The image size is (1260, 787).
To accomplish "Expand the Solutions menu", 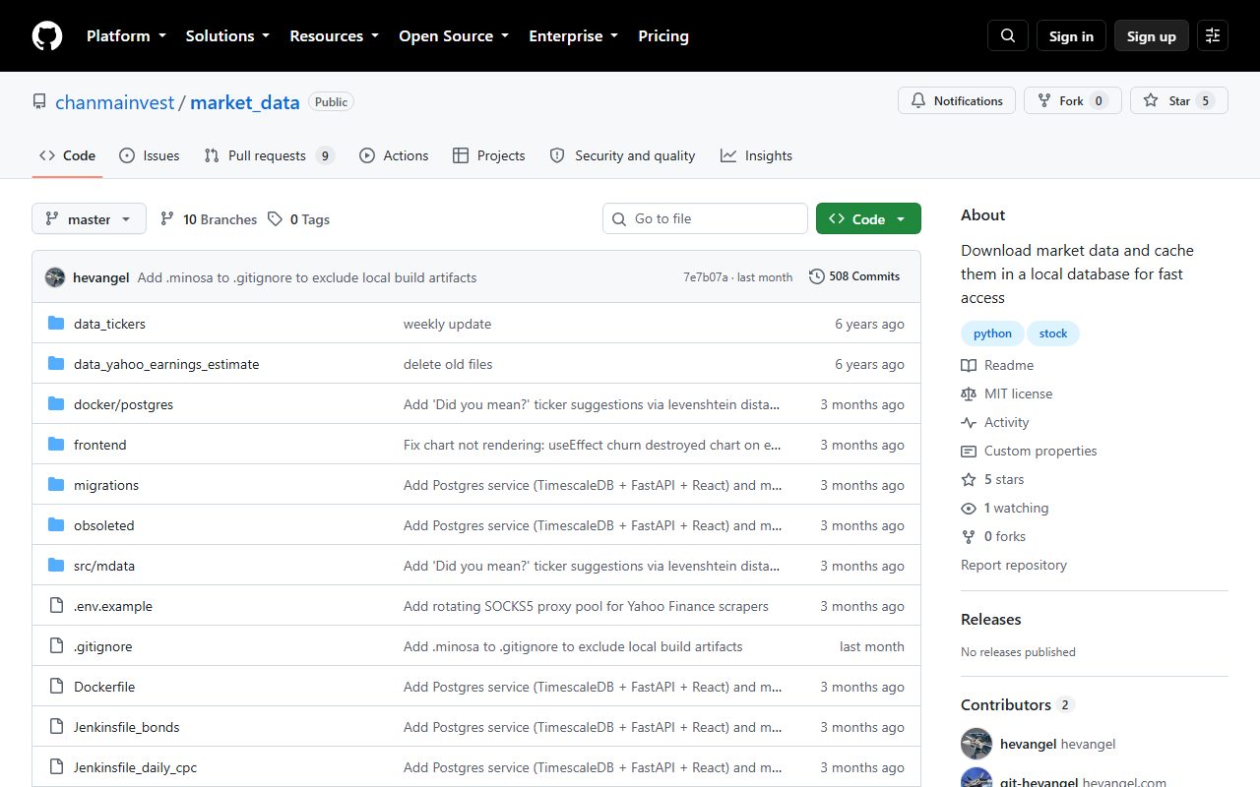I will coord(227,36).
